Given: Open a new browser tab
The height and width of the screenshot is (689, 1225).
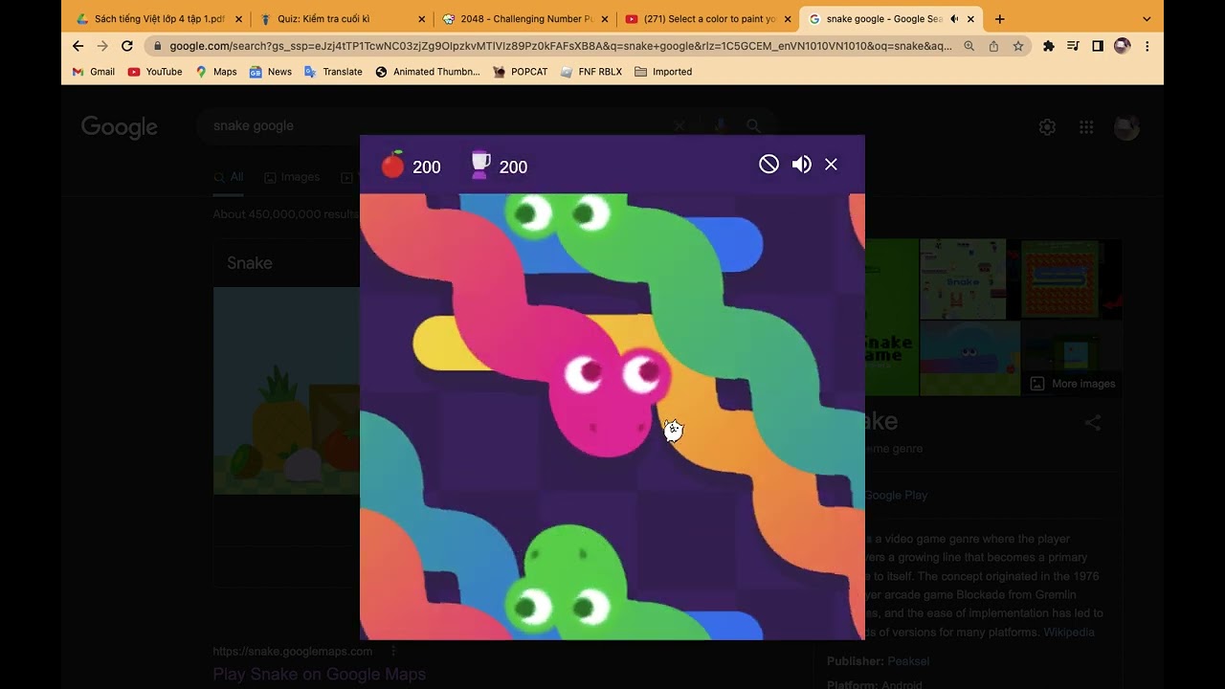Looking at the screenshot, I should 999,19.
